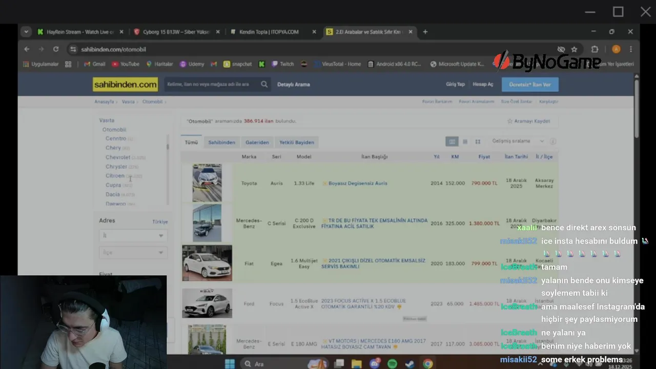Click the site info icon in address bar

coord(73,49)
